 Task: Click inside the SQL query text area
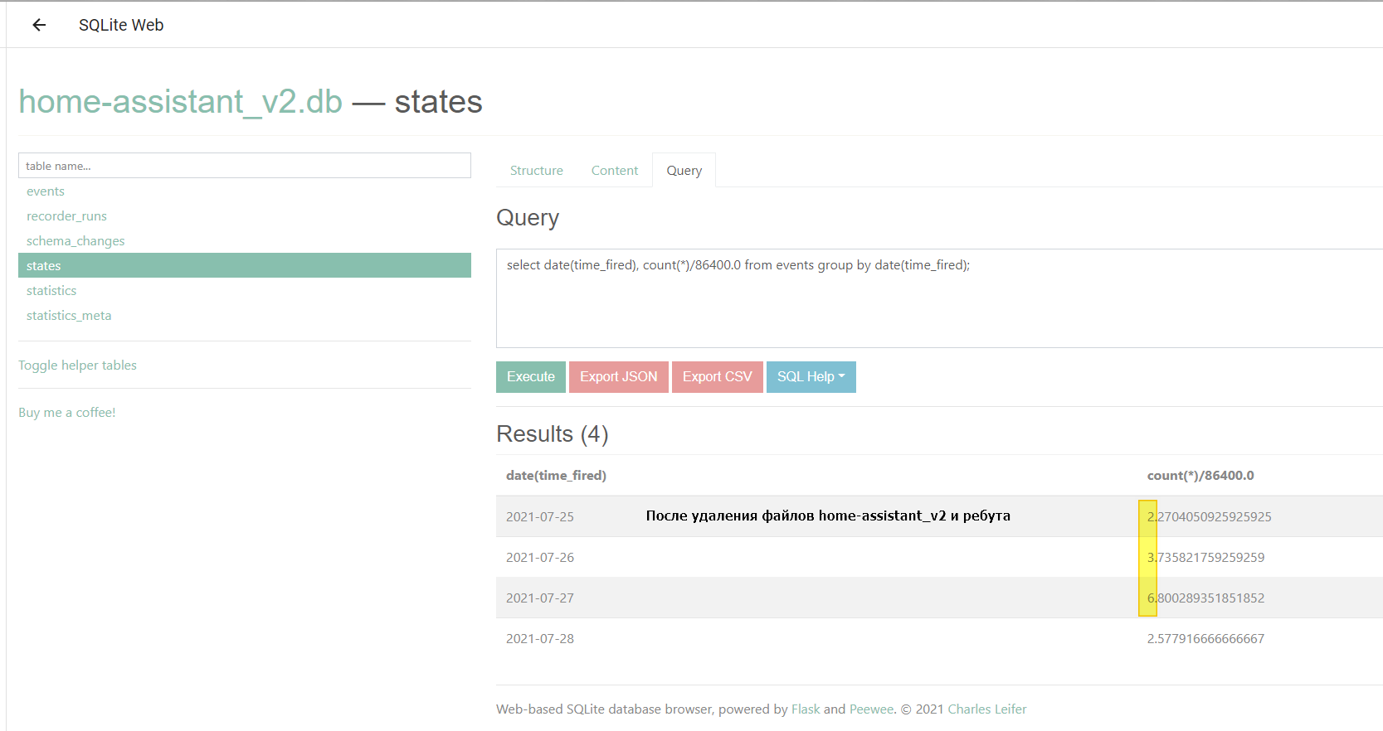click(939, 298)
